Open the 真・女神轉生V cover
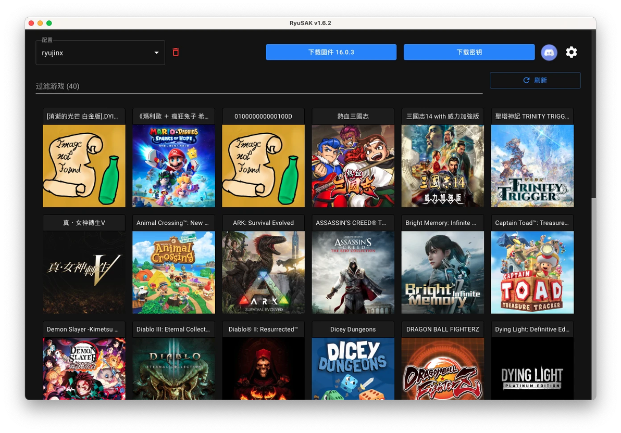Image resolution: width=621 pixels, height=433 pixels. coord(84,272)
